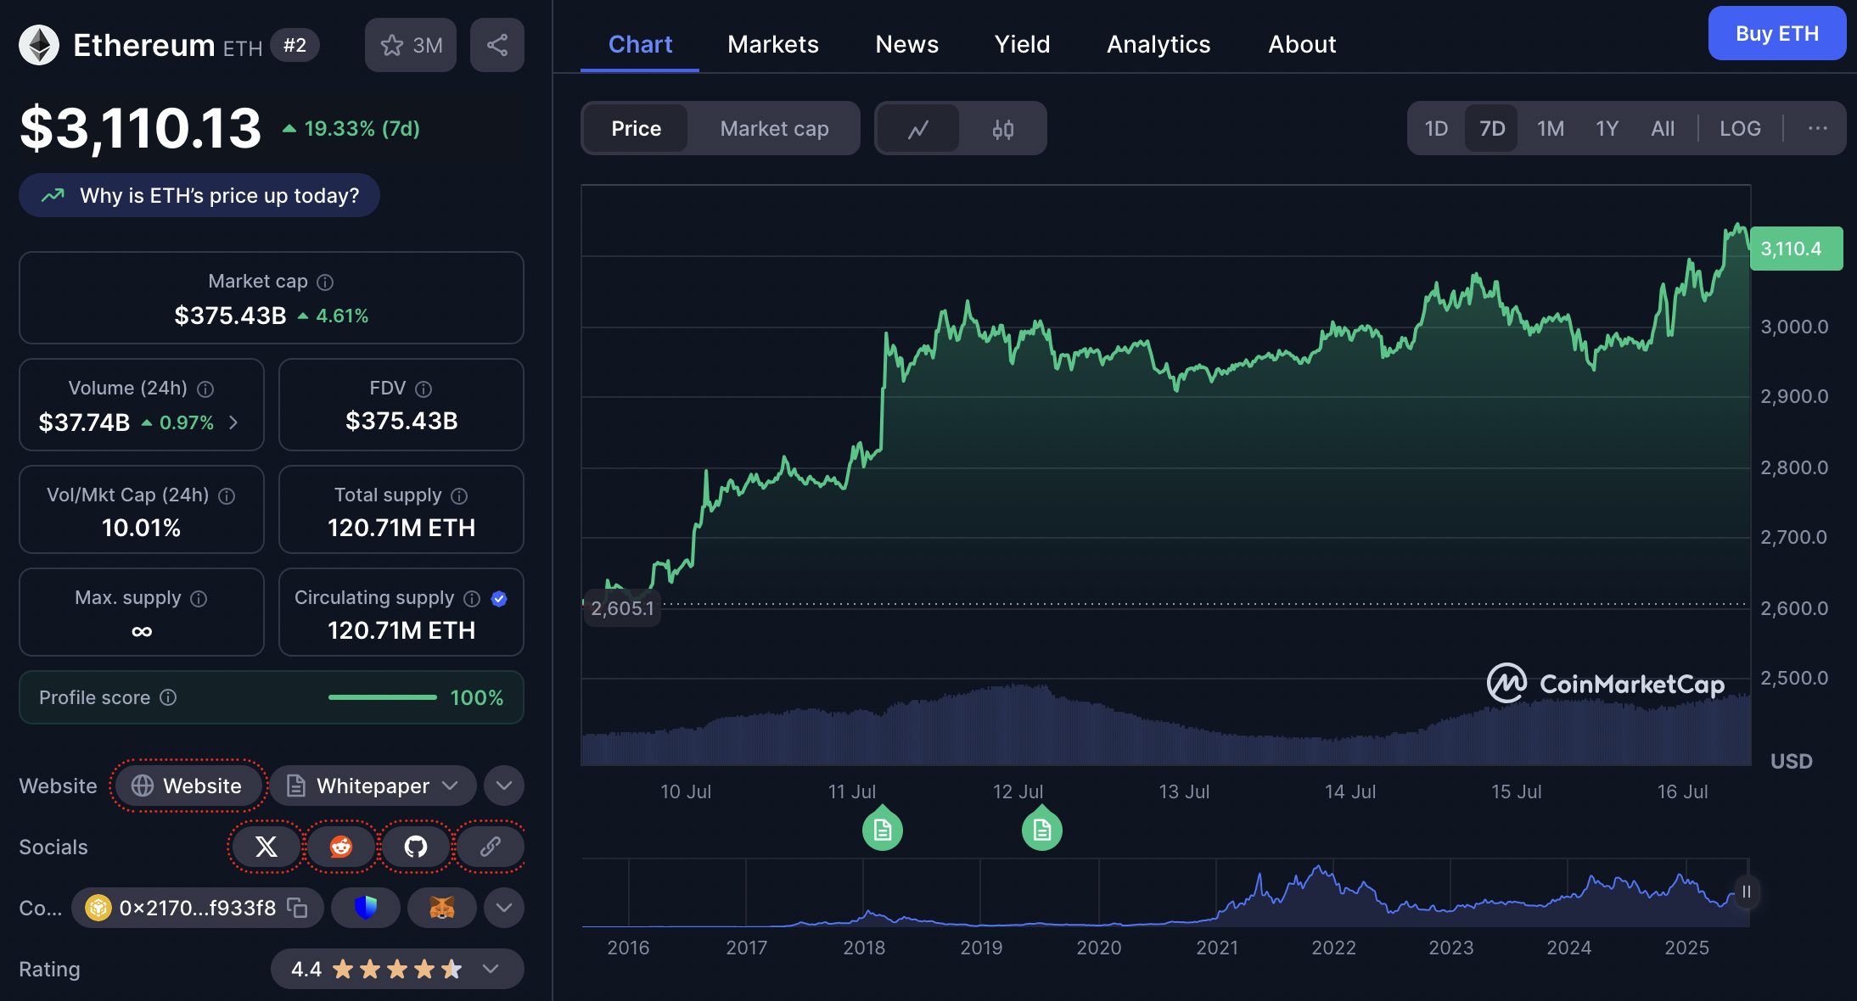The height and width of the screenshot is (1001, 1857).
Task: Open the Vol/Mkt Cap (24h) info icon
Action: (227, 495)
